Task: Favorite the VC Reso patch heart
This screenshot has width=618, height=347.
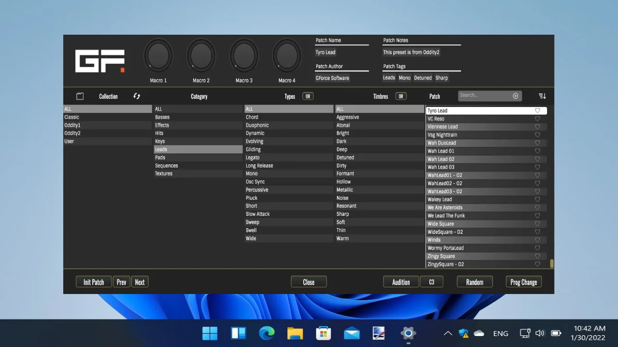Action: tap(537, 119)
